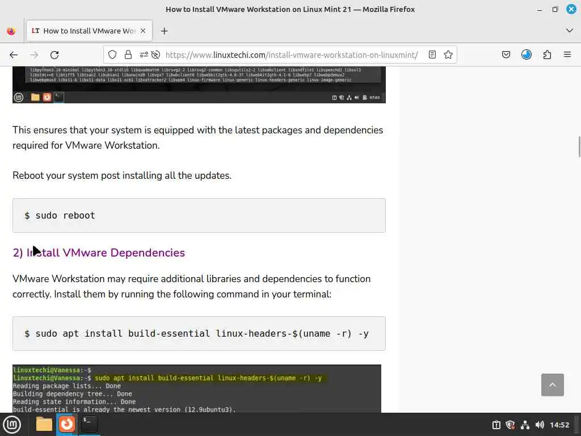Click the scroll back to top button
Image resolution: width=581 pixels, height=436 pixels.
tap(552, 385)
